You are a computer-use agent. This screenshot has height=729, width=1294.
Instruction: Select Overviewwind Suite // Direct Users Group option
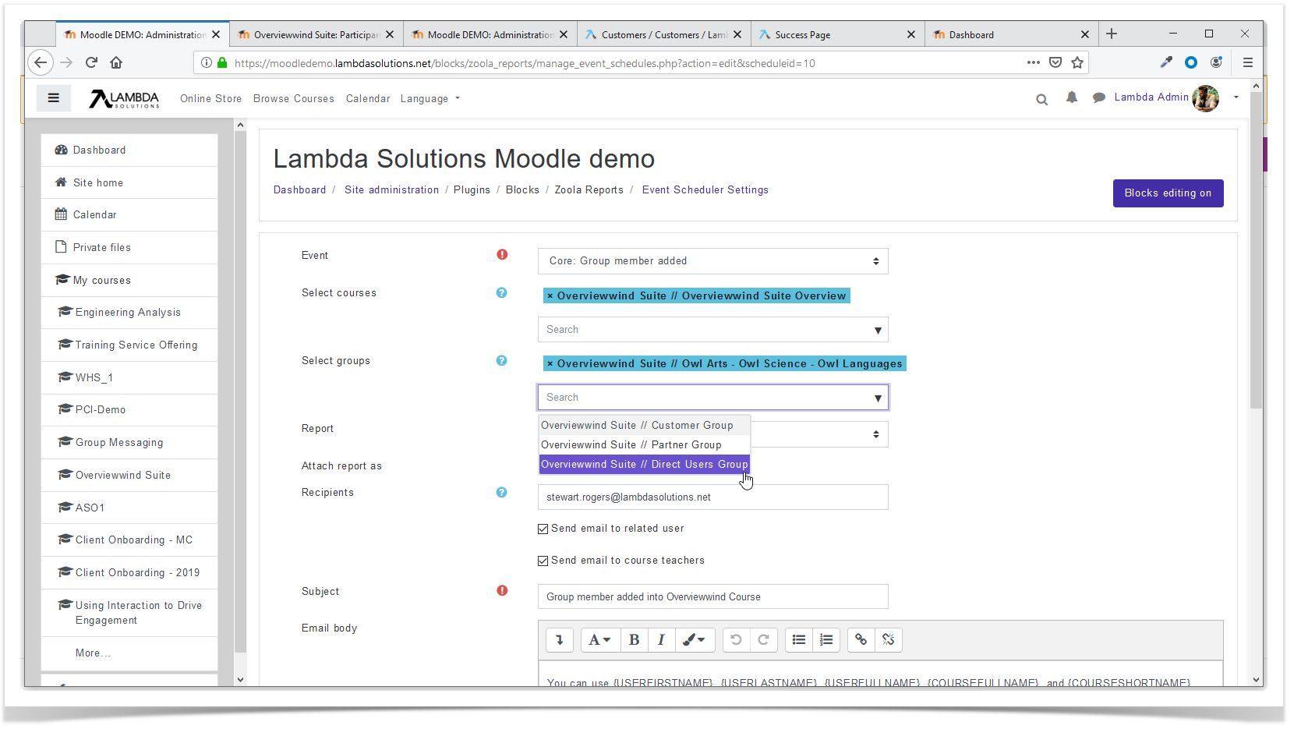tap(645, 464)
